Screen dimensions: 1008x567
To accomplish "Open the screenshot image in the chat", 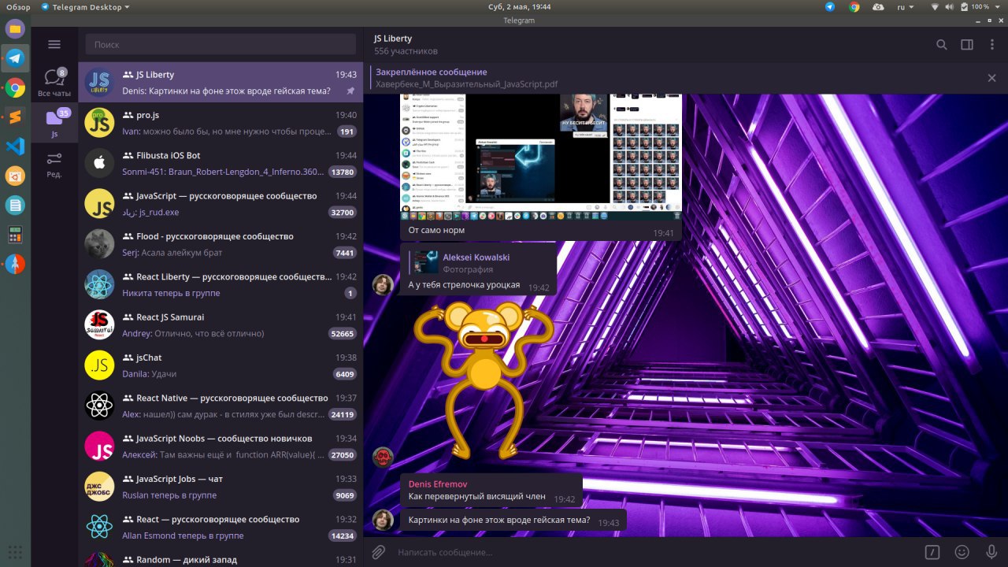I will [541, 157].
